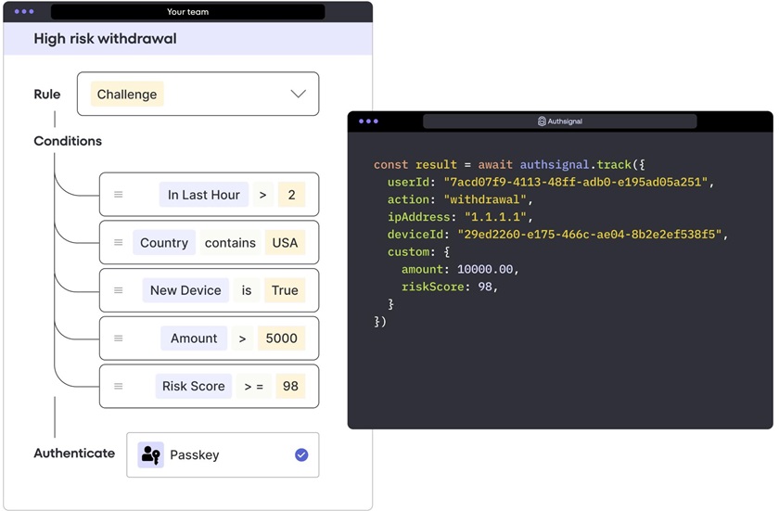Click window dots on Your team window
Viewport: 779px width, 511px height.
24,11
